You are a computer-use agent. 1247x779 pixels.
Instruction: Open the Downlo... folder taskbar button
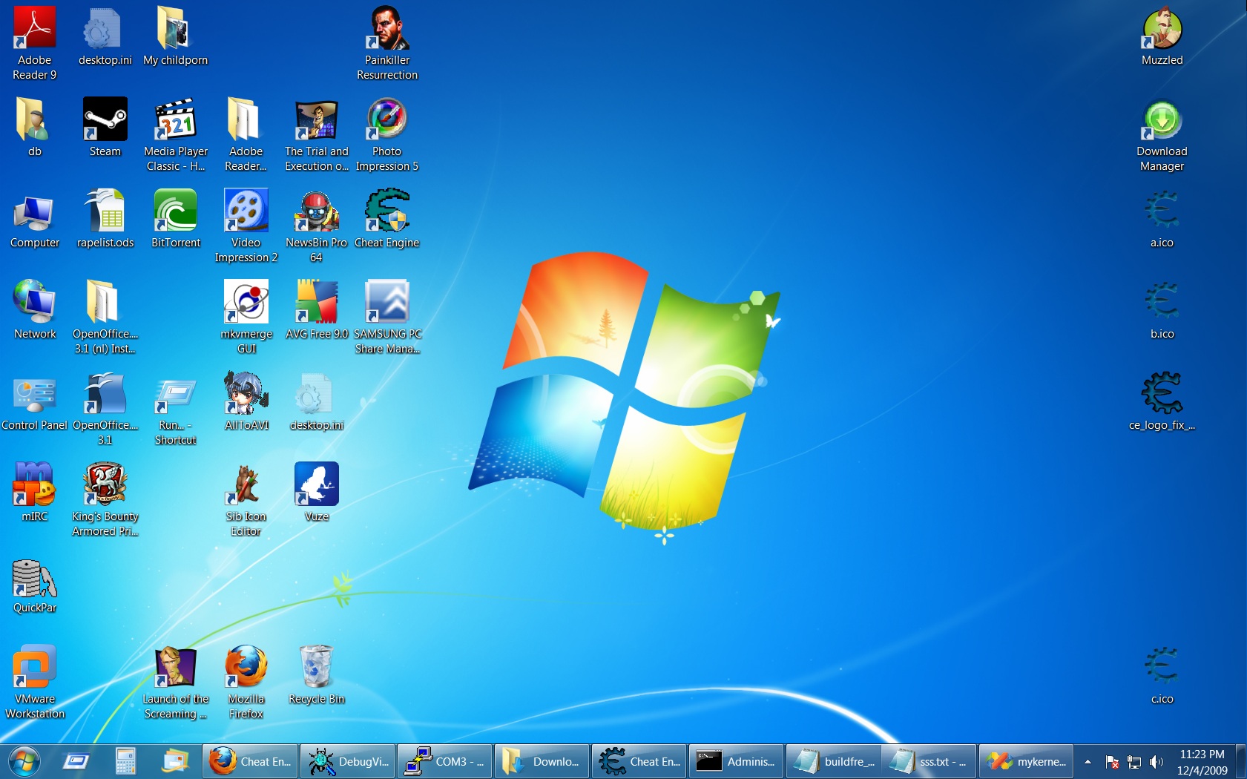click(x=542, y=761)
